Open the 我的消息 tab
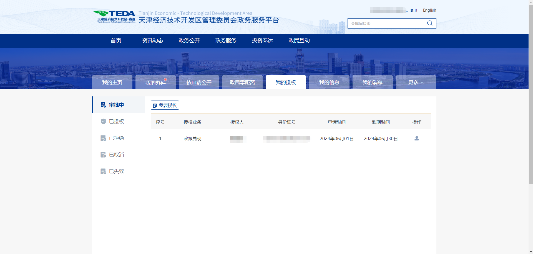 (x=373, y=82)
